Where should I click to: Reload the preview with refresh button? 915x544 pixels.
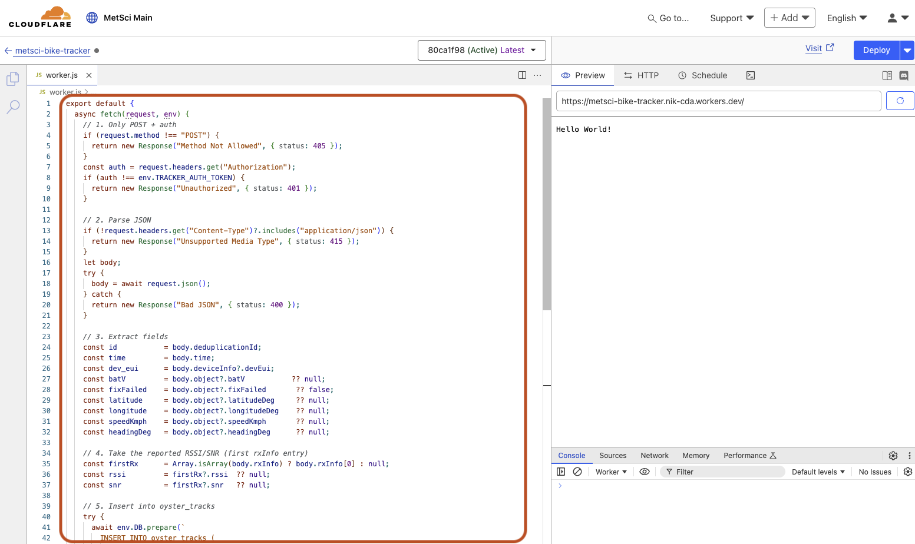900,101
